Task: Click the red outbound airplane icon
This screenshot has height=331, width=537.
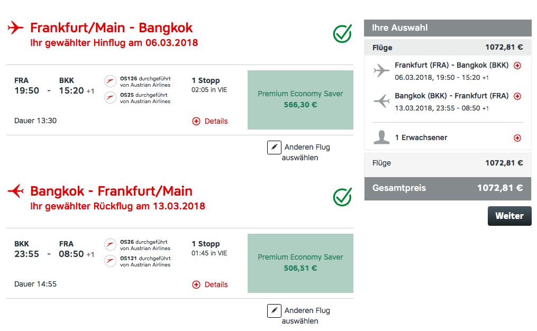Action: point(15,27)
